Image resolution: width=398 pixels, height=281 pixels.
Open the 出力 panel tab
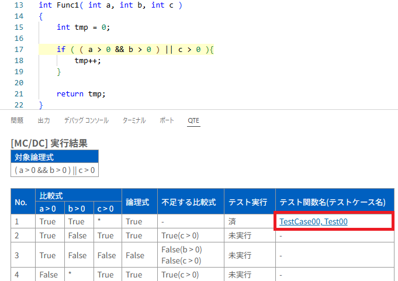coord(44,120)
